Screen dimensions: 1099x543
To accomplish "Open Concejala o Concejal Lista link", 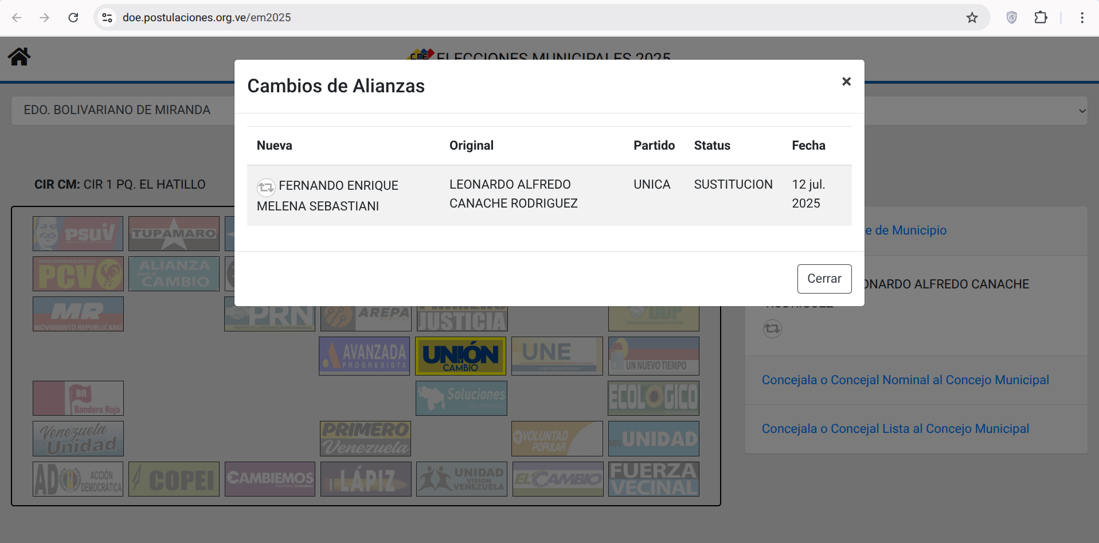I will coord(895,429).
